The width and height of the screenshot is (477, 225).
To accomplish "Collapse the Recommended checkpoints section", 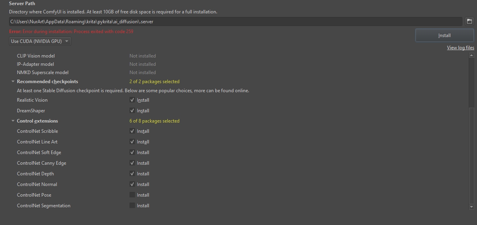I will [x=13, y=82].
